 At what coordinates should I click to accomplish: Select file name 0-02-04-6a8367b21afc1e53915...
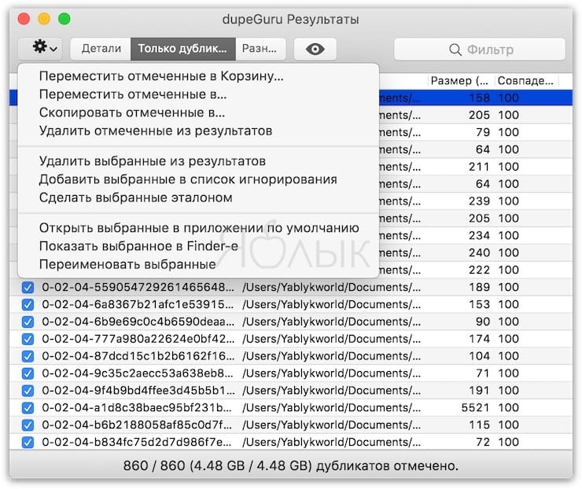click(138, 304)
